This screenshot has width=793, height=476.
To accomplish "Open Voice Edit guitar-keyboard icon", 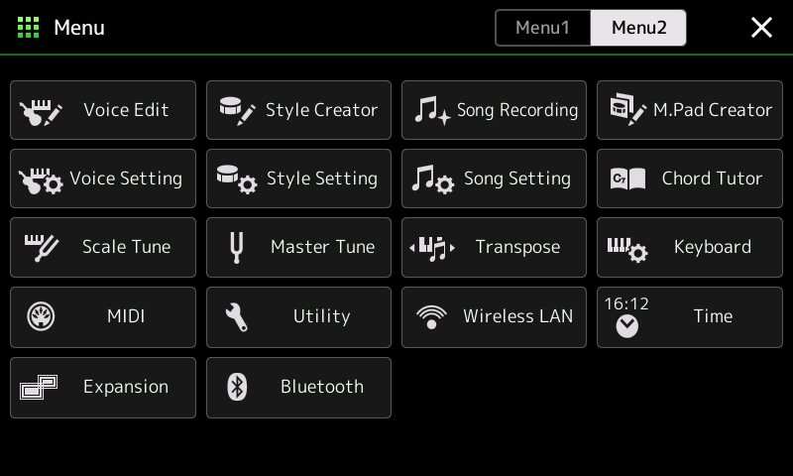I will tap(41, 112).
